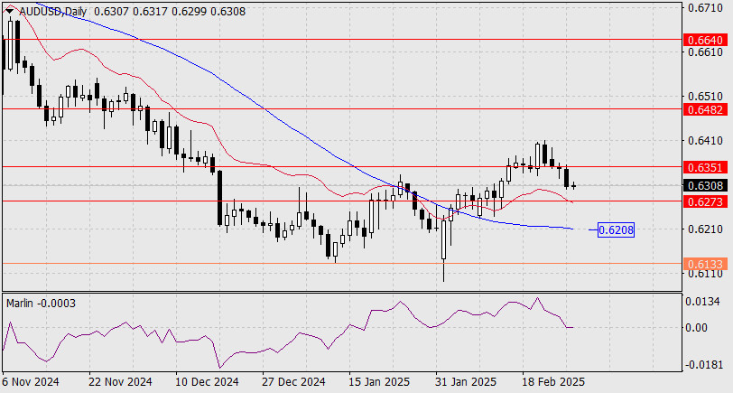Click the Marlin -0.0003 indicator label
The height and width of the screenshot is (393, 733).
[x=42, y=304]
